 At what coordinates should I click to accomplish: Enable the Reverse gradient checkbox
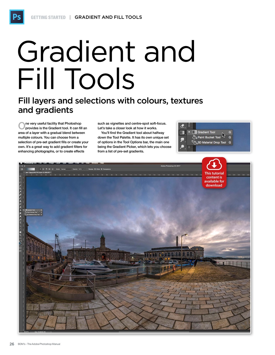[x=87, y=169]
